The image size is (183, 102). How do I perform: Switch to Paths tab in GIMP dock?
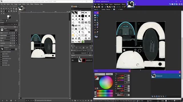point(85,50)
